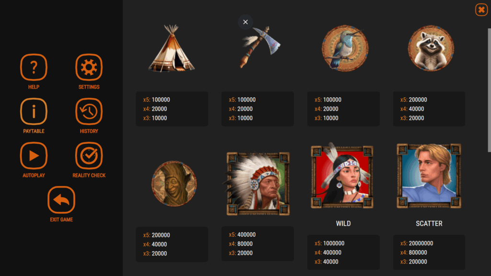The width and height of the screenshot is (491, 276).
Task: Select the teepee symbol image
Action: 172,48
